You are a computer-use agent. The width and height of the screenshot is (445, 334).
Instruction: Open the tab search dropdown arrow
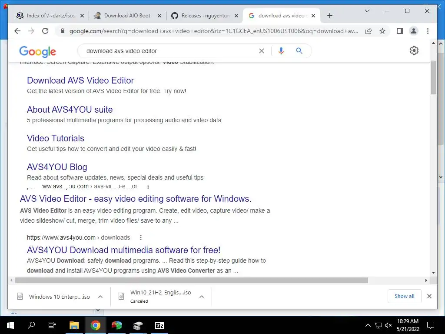pos(367,11)
